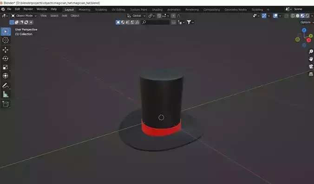Switch to the UV Editing workspace tab
This screenshot has width=314, height=184.
(118, 9)
